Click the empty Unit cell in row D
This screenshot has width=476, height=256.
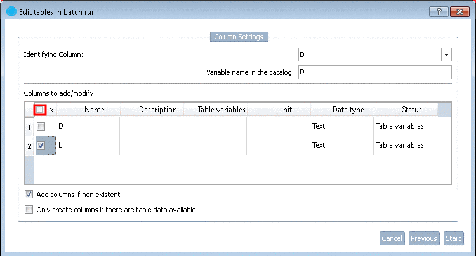279,126
